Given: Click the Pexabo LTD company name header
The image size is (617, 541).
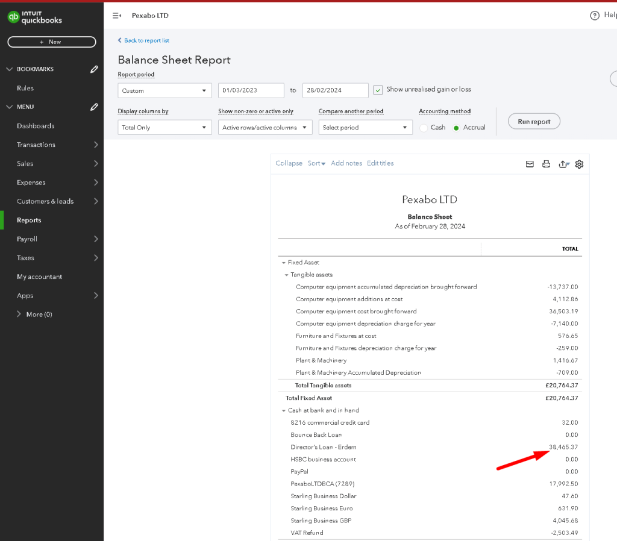Looking at the screenshot, I should (x=150, y=16).
